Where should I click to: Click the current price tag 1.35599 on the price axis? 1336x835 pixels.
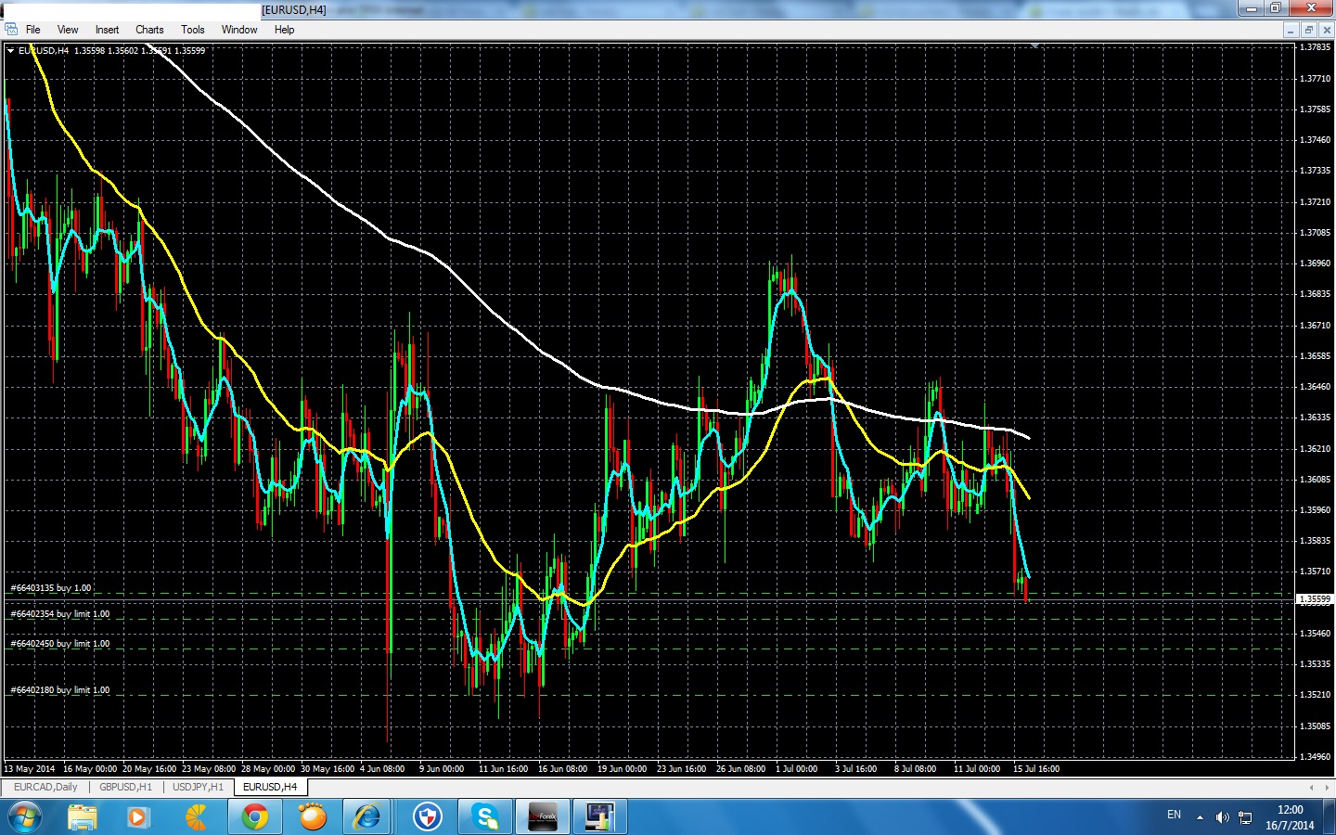1315,599
